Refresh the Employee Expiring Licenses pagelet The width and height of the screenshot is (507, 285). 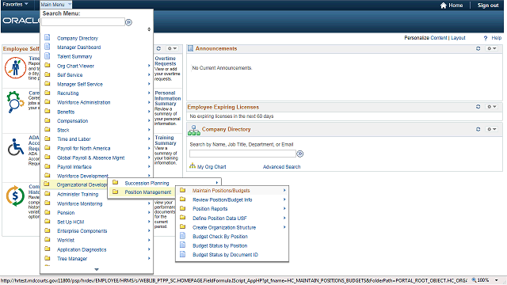[x=478, y=107]
